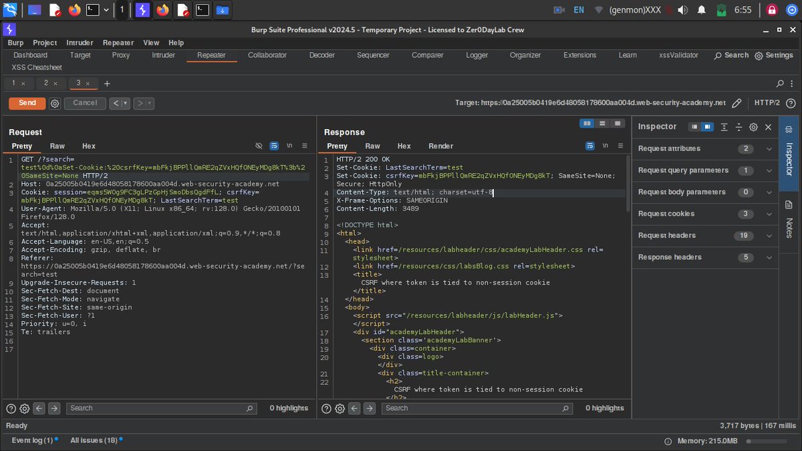Switch Request view to Hex
The height and width of the screenshot is (451, 802).
[x=89, y=146]
